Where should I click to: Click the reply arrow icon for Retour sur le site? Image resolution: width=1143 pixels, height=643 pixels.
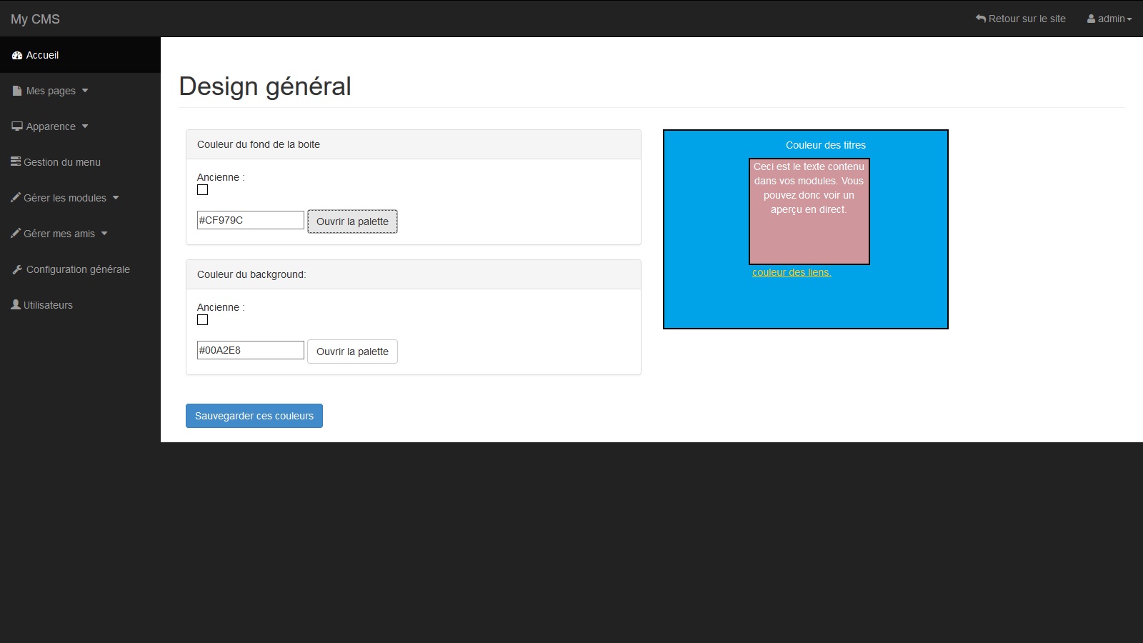(x=981, y=19)
